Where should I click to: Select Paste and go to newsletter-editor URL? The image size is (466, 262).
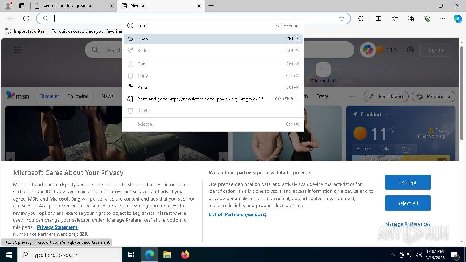(x=213, y=99)
